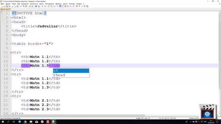Collapse the body fold marker on line 6
Viewport: 221px width, 124px height.
pos(11,35)
